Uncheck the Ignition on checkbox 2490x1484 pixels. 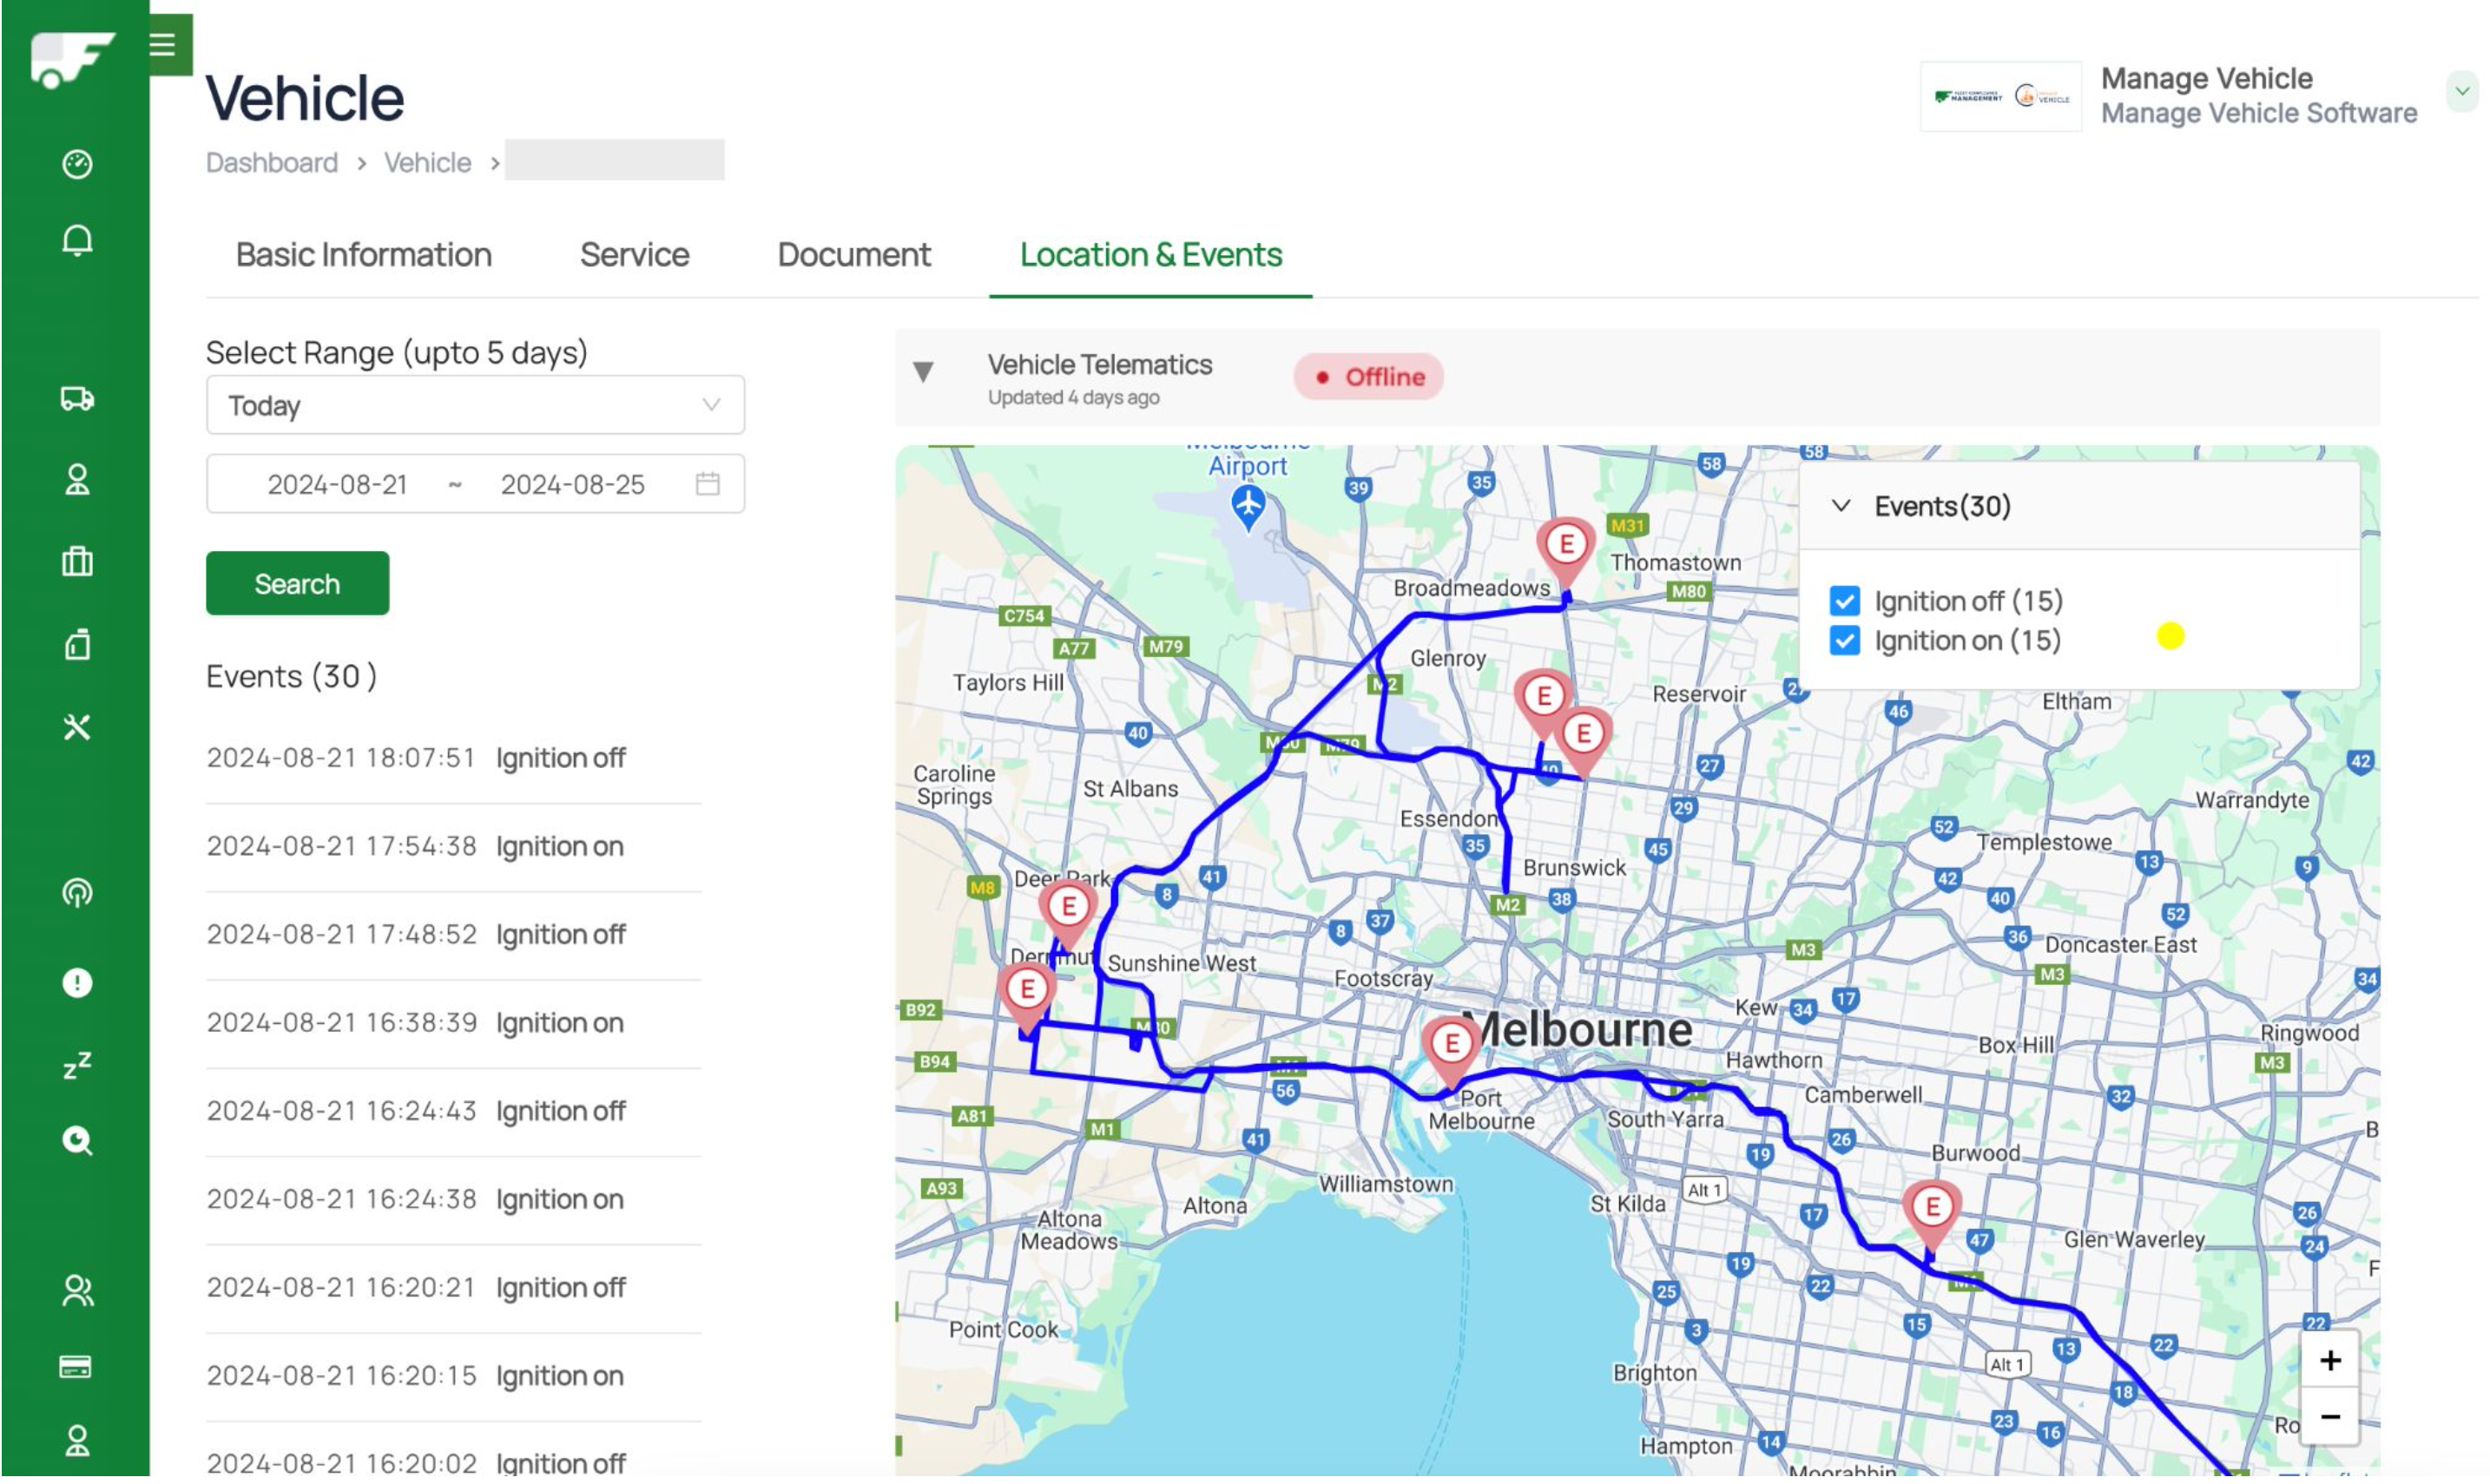coord(1846,641)
